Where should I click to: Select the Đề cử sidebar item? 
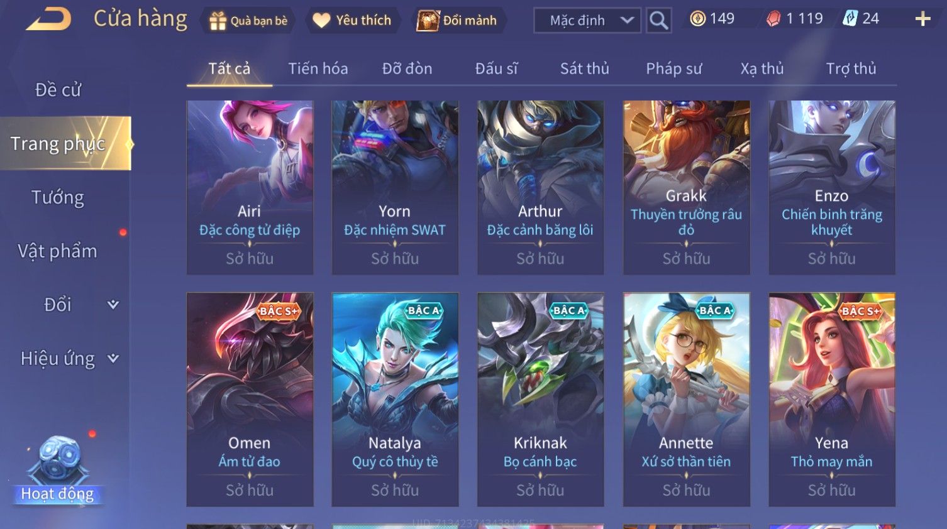pyautogui.click(x=58, y=90)
